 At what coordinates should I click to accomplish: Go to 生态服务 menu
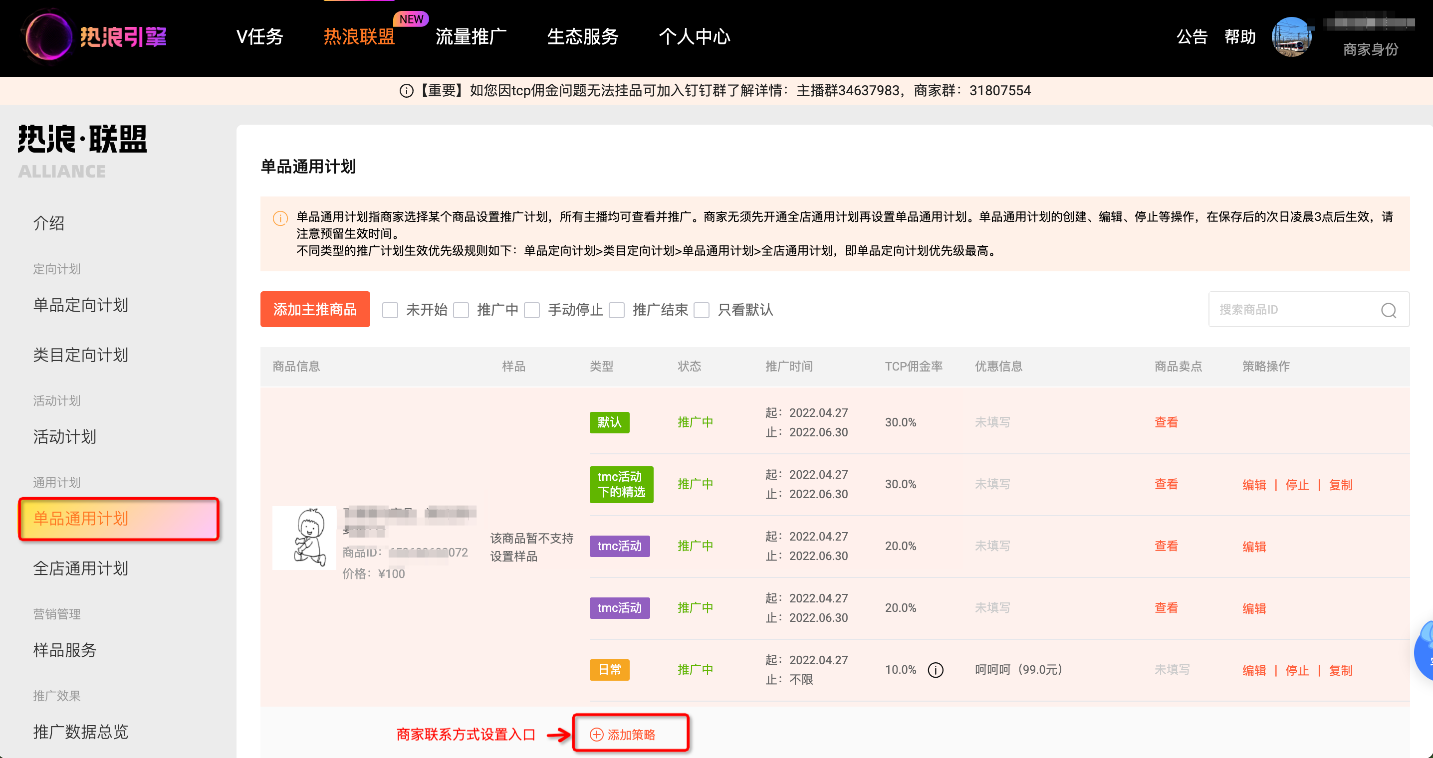point(583,37)
